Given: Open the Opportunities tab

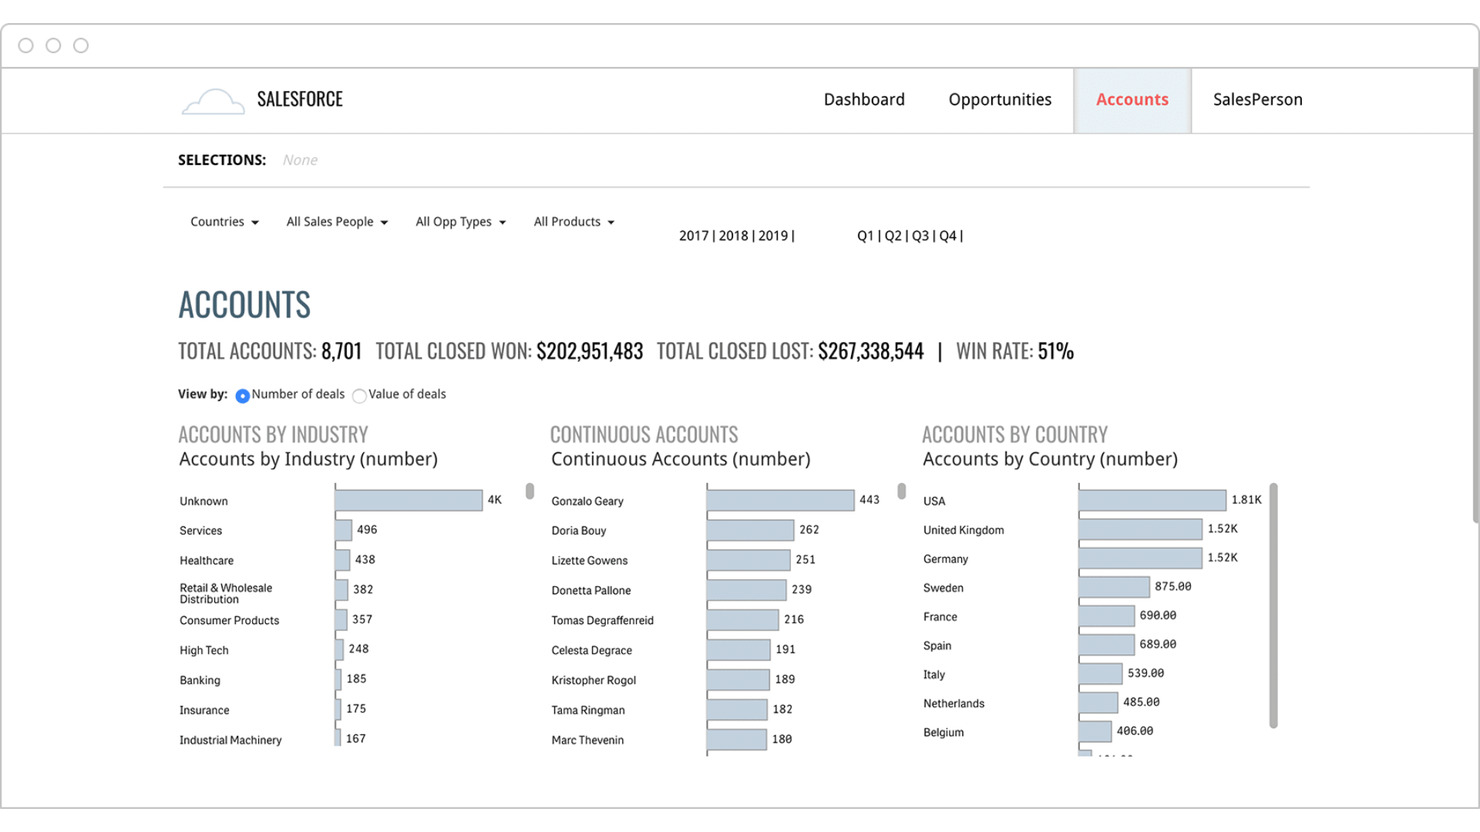Looking at the screenshot, I should (x=1000, y=100).
